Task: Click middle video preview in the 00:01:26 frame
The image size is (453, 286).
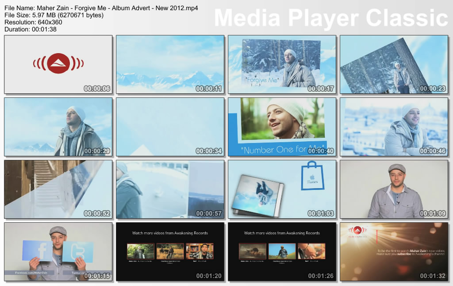Action: pyautogui.click(x=282, y=251)
